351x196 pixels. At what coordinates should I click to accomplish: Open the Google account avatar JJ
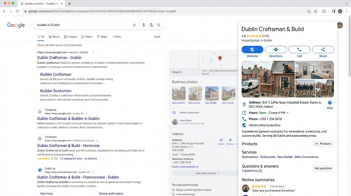click(x=340, y=25)
